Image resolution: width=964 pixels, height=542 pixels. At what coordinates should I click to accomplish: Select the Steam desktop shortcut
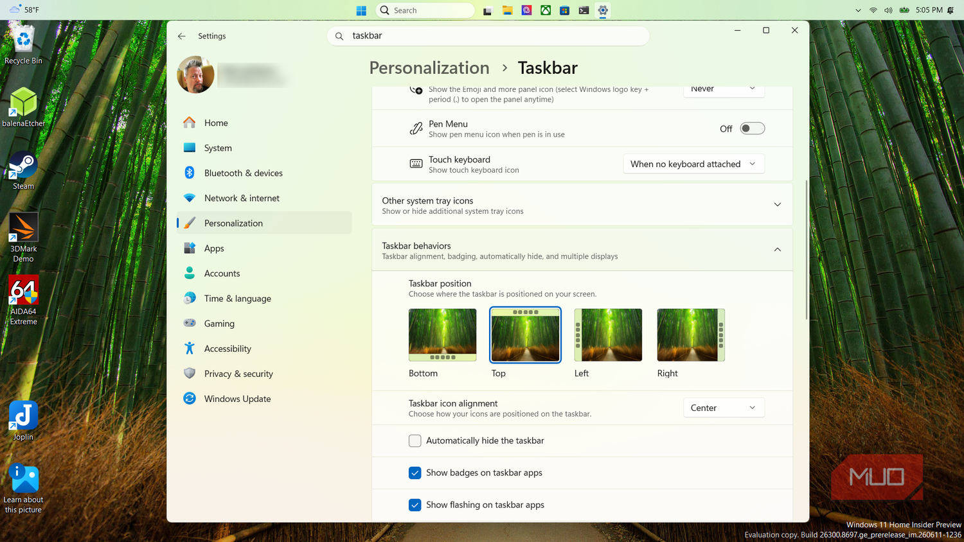pyautogui.click(x=23, y=170)
